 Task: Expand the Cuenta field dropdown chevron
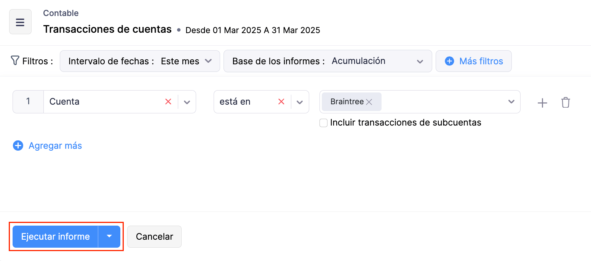187,102
